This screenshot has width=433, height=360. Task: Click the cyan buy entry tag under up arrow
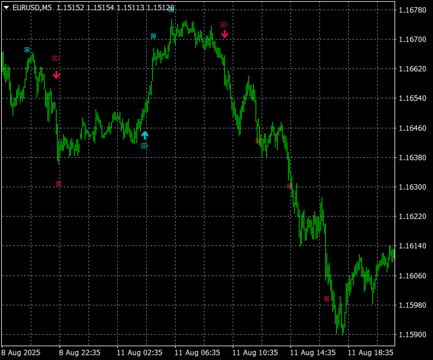coord(144,146)
